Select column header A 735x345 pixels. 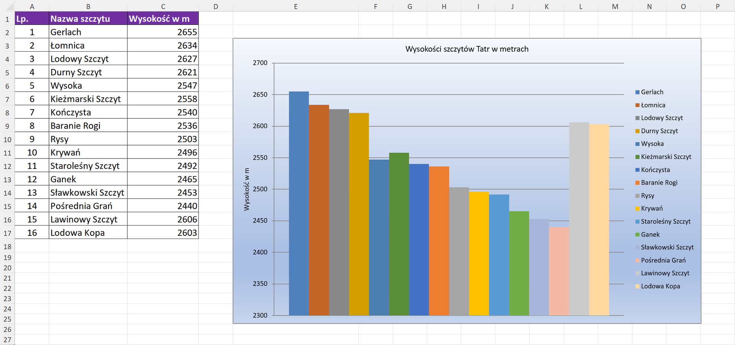click(x=32, y=6)
